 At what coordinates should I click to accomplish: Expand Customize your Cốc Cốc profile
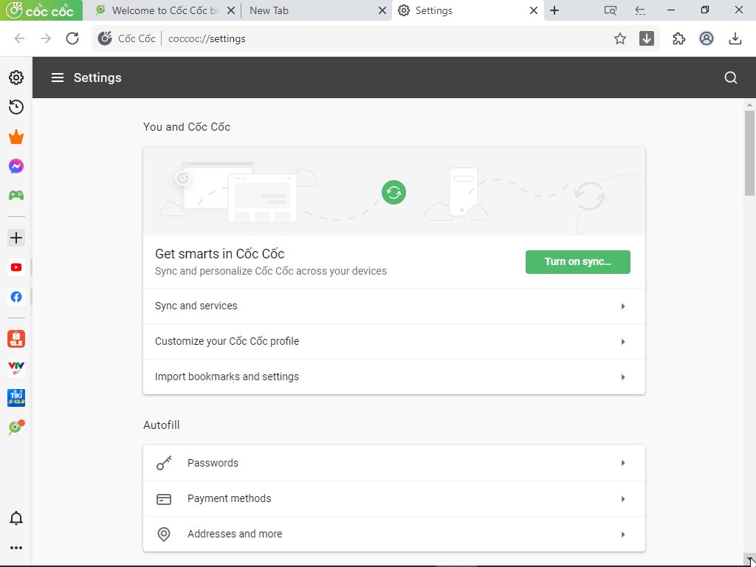[394, 341]
